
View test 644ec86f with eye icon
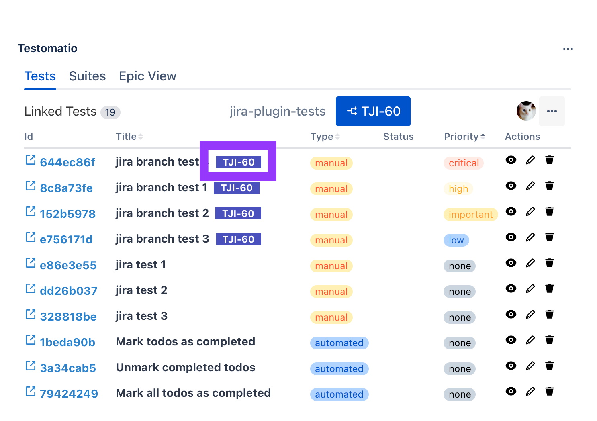point(511,160)
